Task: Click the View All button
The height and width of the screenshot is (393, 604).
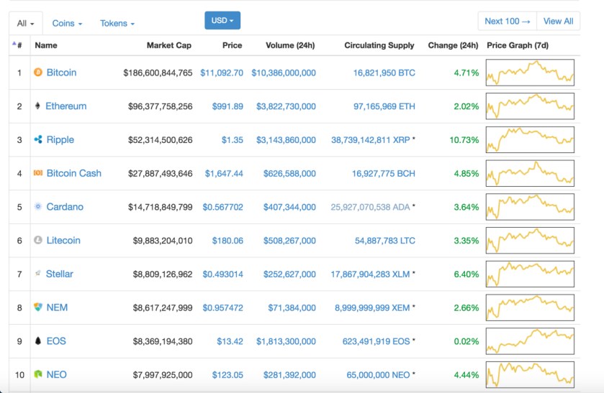Action: (558, 21)
